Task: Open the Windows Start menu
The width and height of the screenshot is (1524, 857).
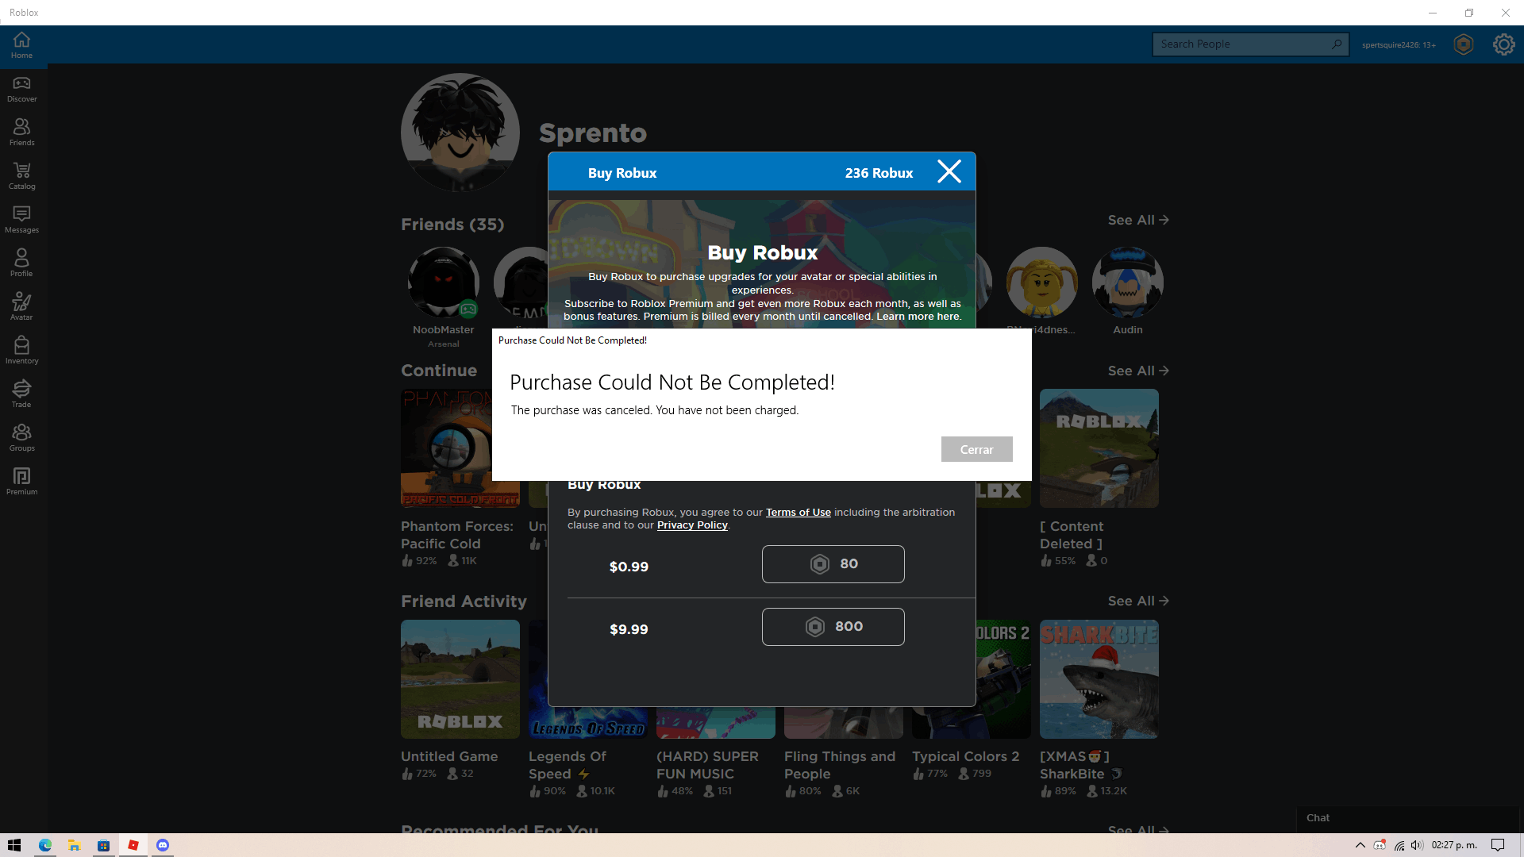Action: (14, 845)
